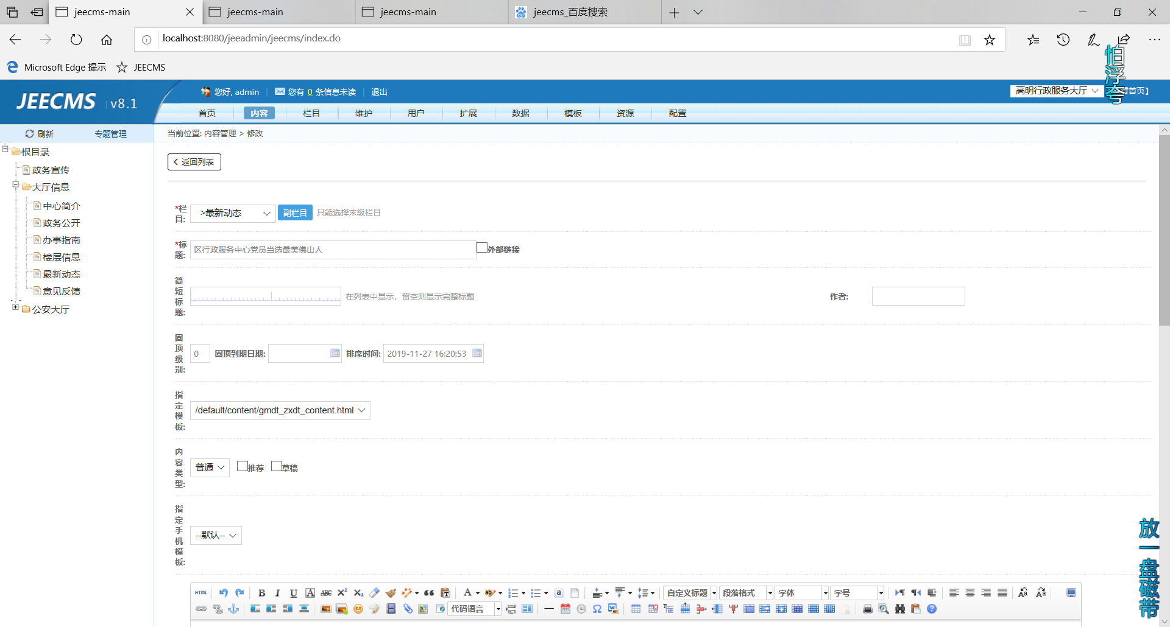
Task: Insert a special character with Omega icon
Action: click(597, 609)
